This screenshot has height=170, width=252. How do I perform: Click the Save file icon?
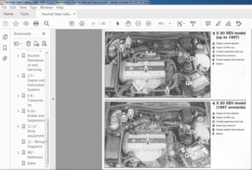click(6, 24)
